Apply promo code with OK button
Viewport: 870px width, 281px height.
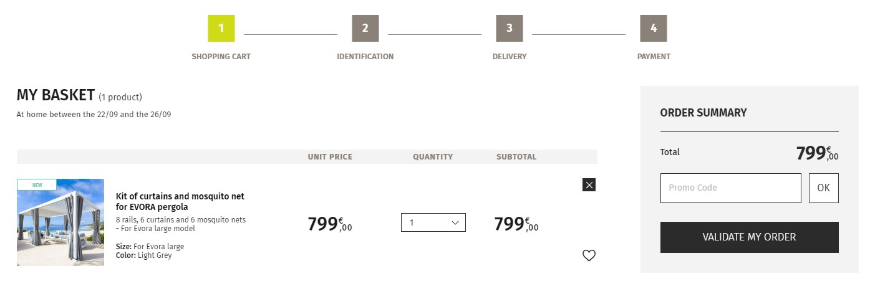click(x=824, y=188)
